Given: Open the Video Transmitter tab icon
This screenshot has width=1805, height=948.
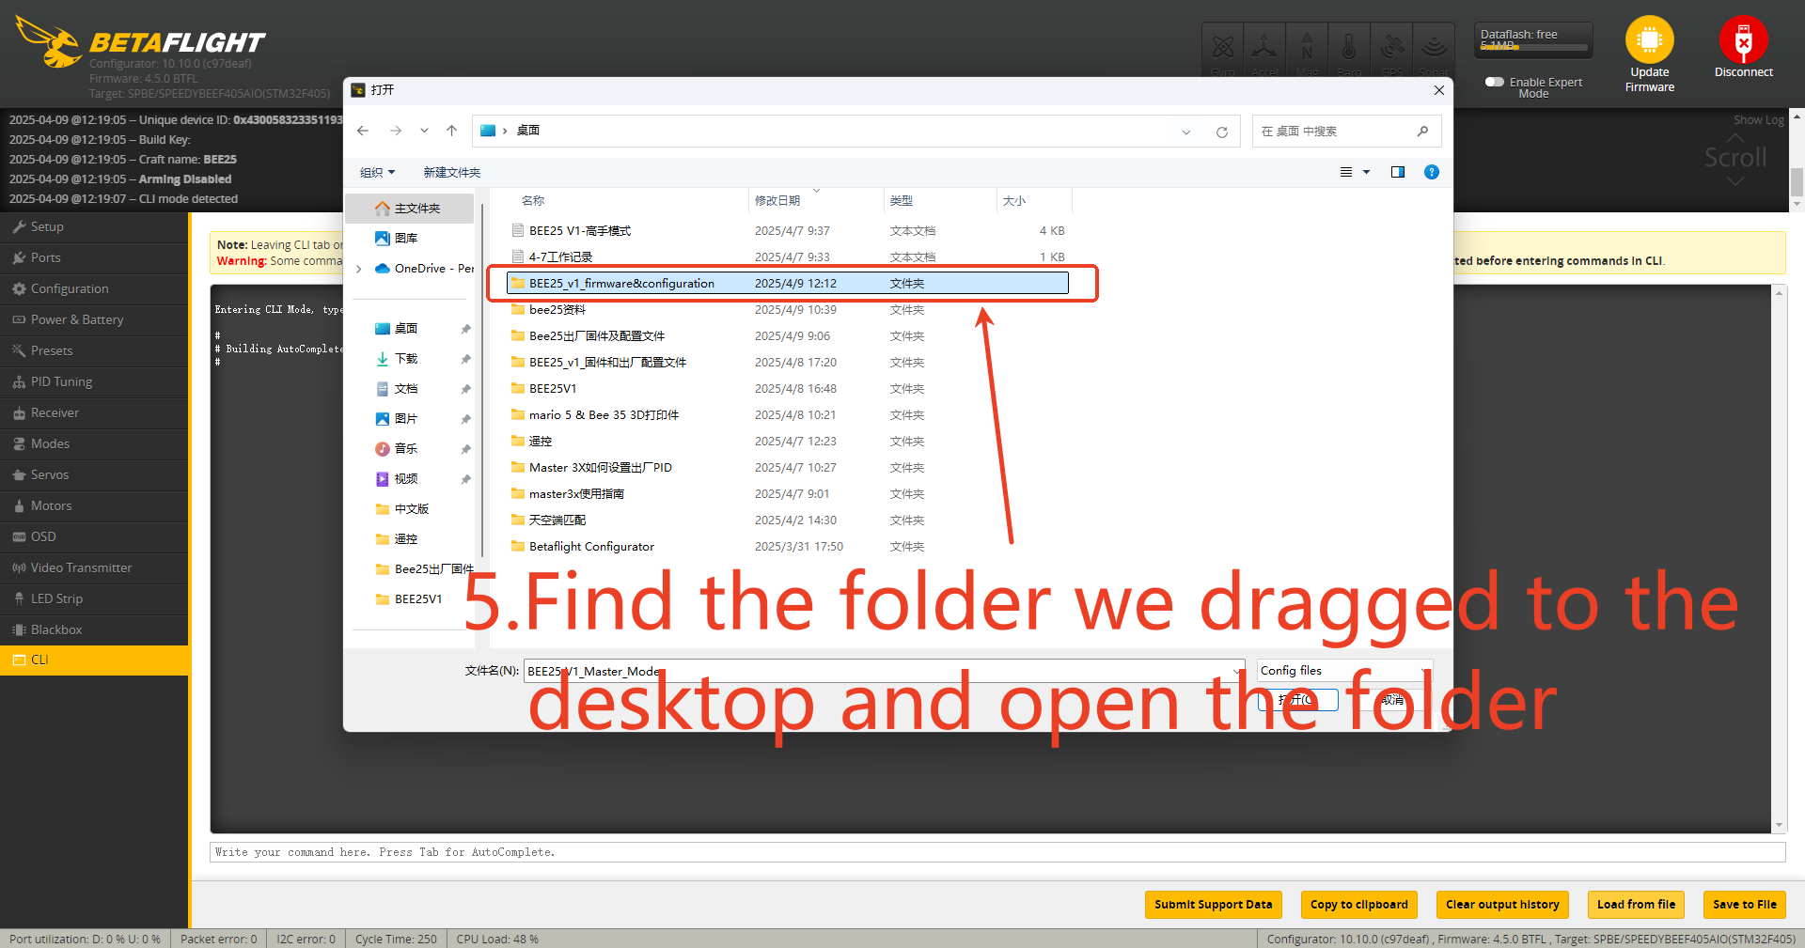Looking at the screenshot, I should click(19, 567).
